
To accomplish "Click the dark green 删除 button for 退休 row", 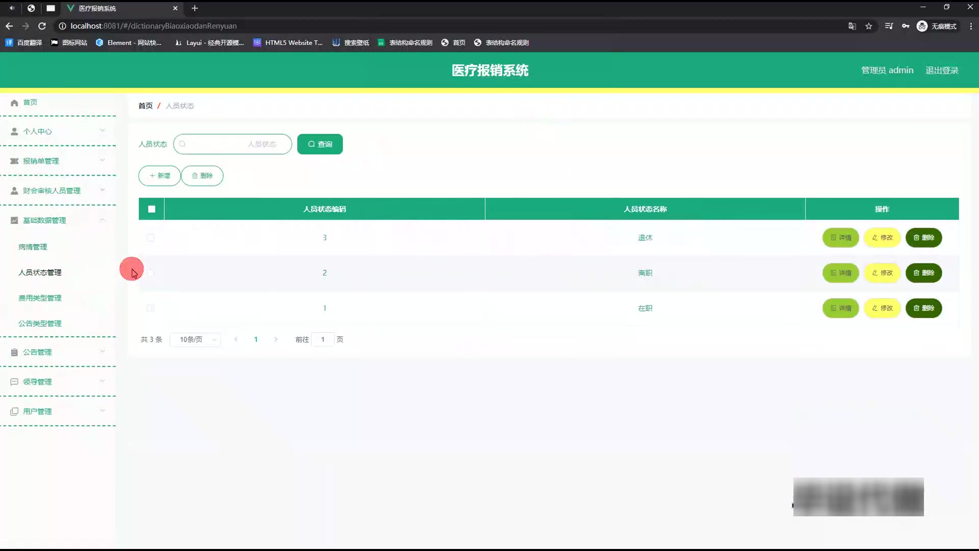I will (x=923, y=238).
